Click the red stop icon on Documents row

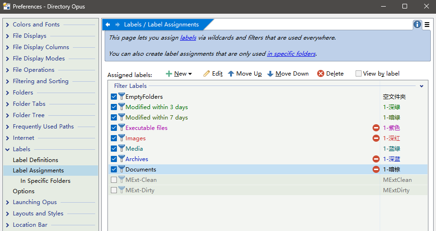[376, 170]
